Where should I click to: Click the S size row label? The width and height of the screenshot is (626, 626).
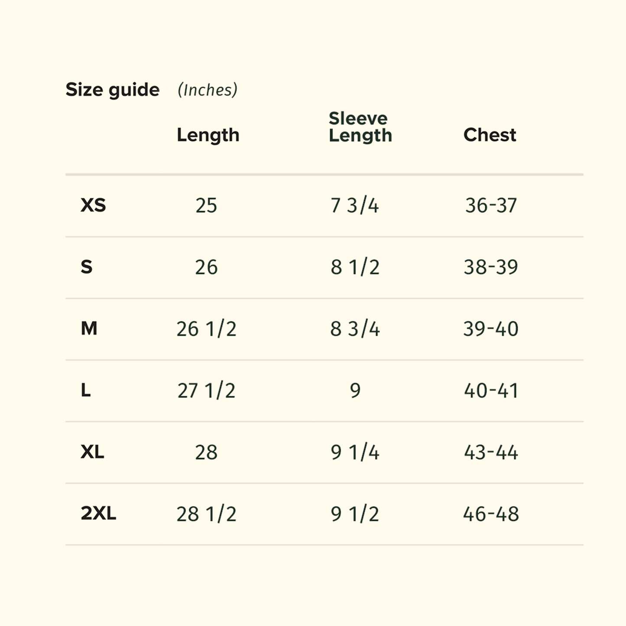click(87, 267)
